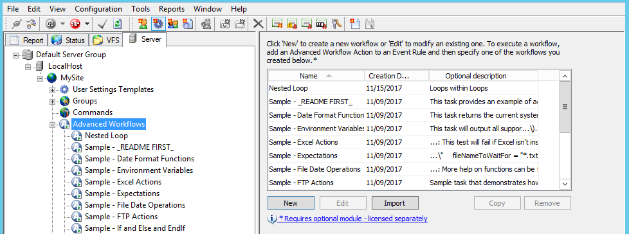Viewport: 629px width, 234px height.
Task: Click the workflow list scrollbar thumb
Action: (x=565, y=107)
